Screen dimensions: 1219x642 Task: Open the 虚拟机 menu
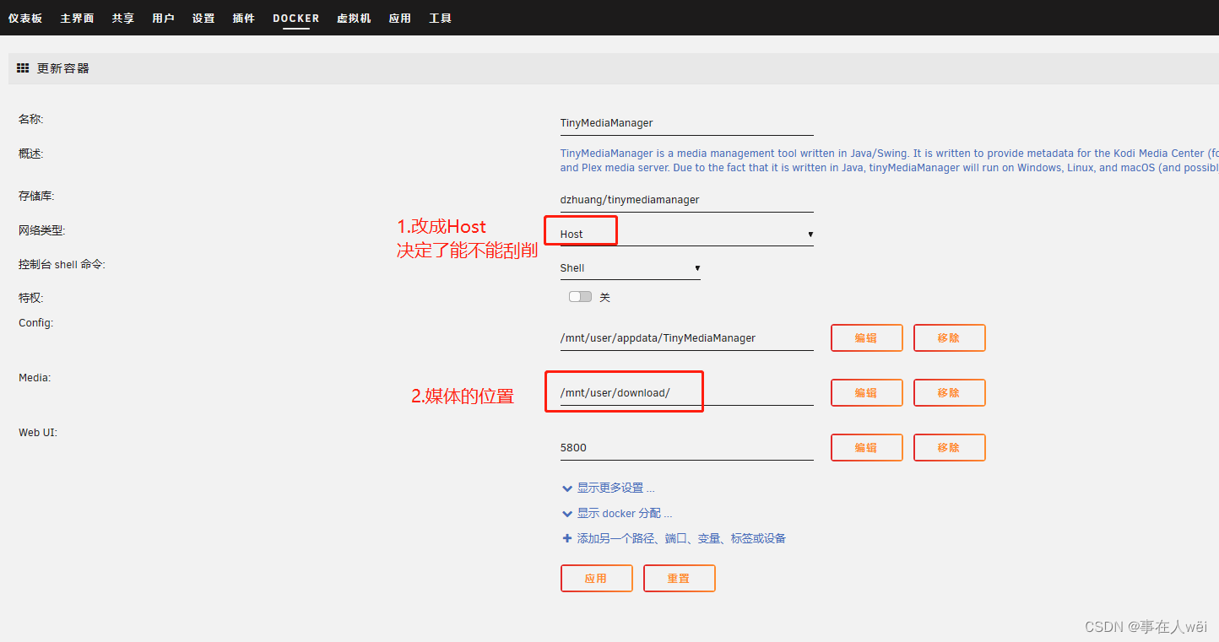354,18
